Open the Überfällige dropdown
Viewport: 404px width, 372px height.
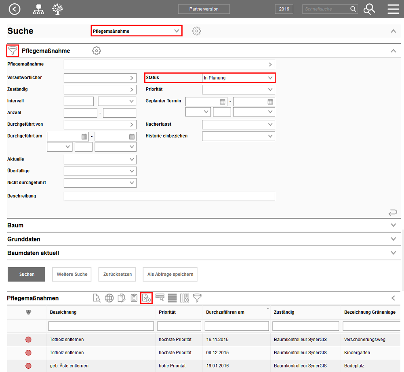[100, 171]
